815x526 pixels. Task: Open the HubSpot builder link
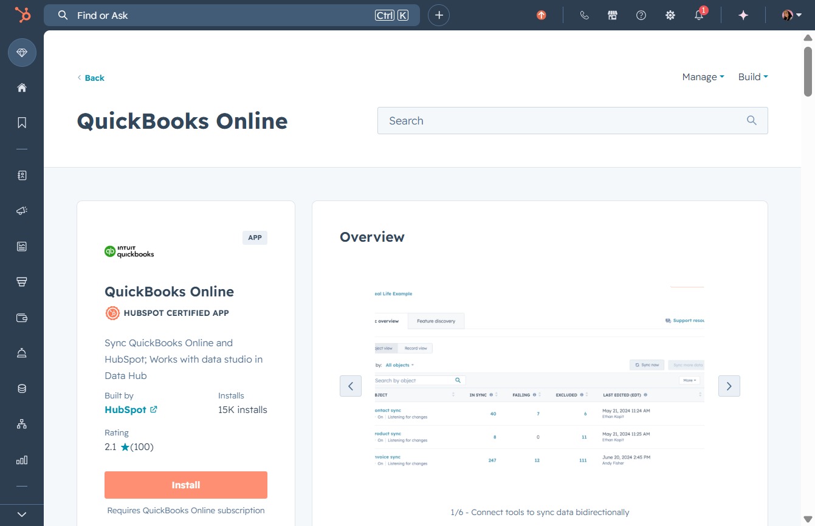125,409
